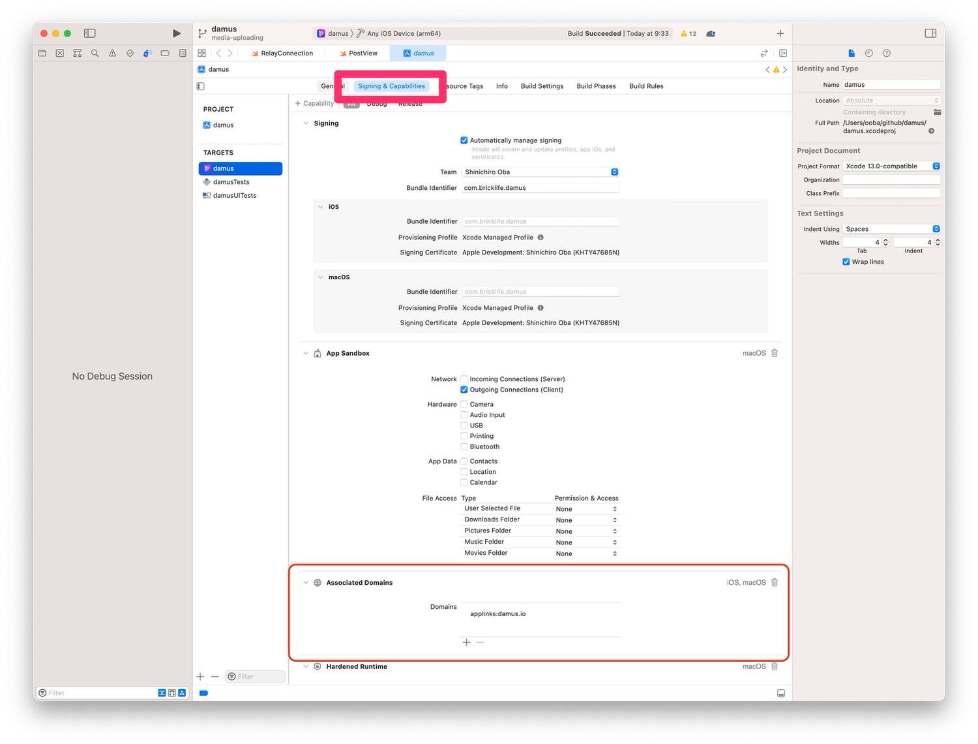This screenshot has width=978, height=744.
Task: Switch to the Build Settings tab
Action: click(x=542, y=86)
